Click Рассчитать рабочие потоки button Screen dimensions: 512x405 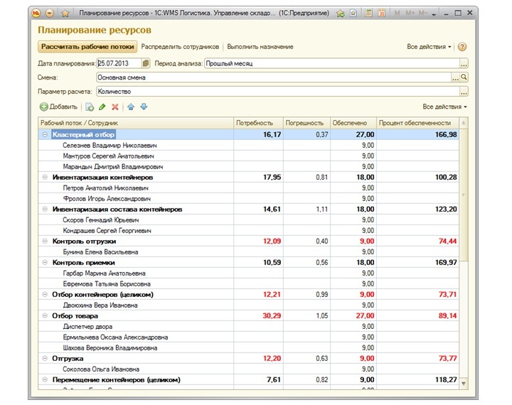(87, 47)
